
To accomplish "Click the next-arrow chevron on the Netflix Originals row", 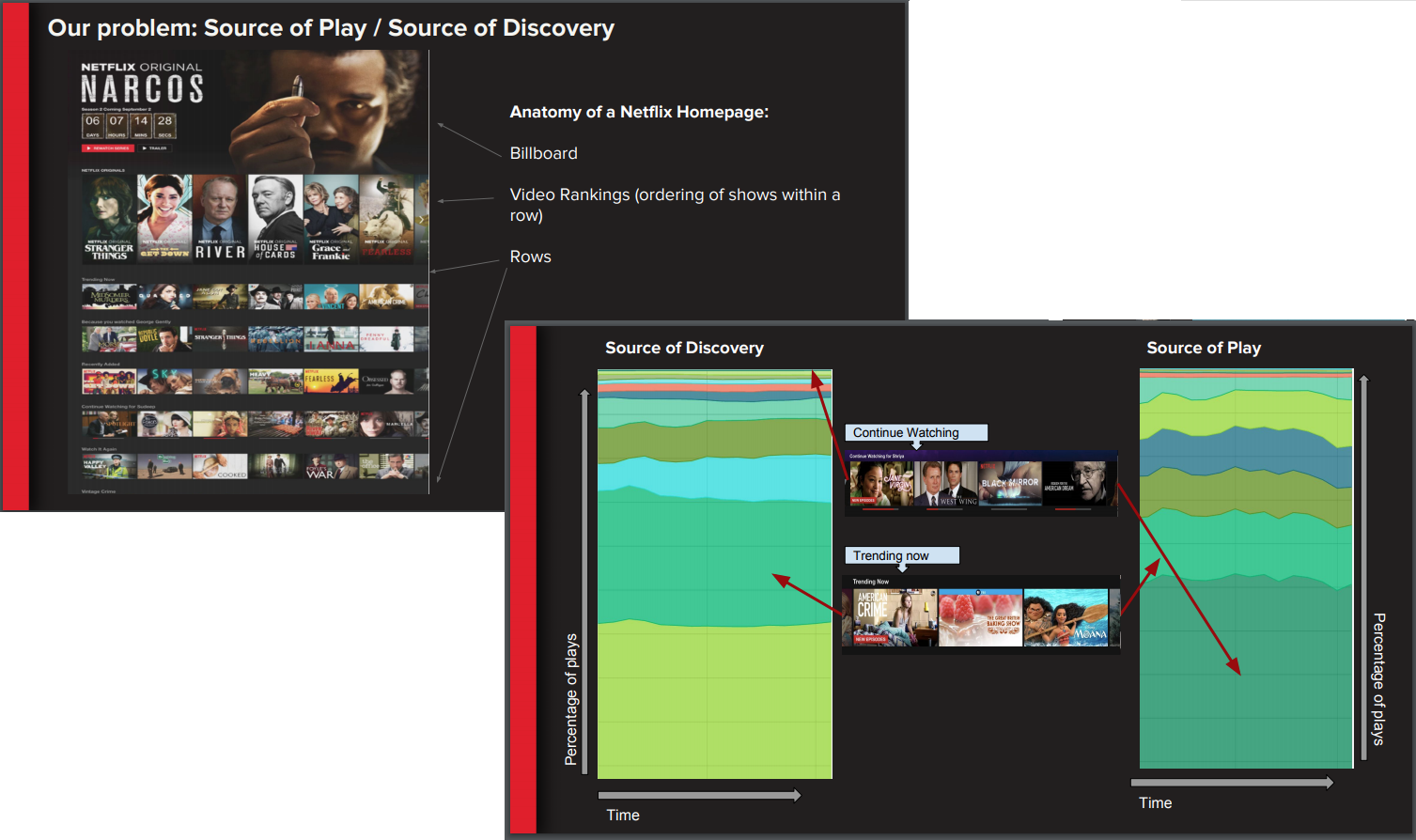I will pos(421,220).
